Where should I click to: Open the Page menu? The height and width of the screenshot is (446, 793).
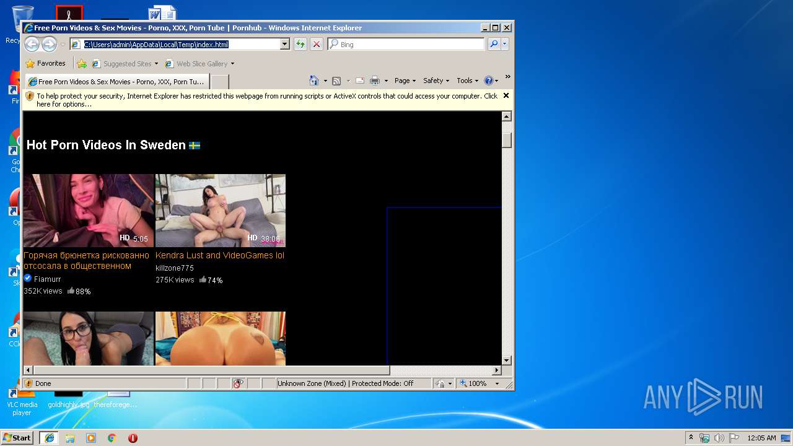[405, 81]
